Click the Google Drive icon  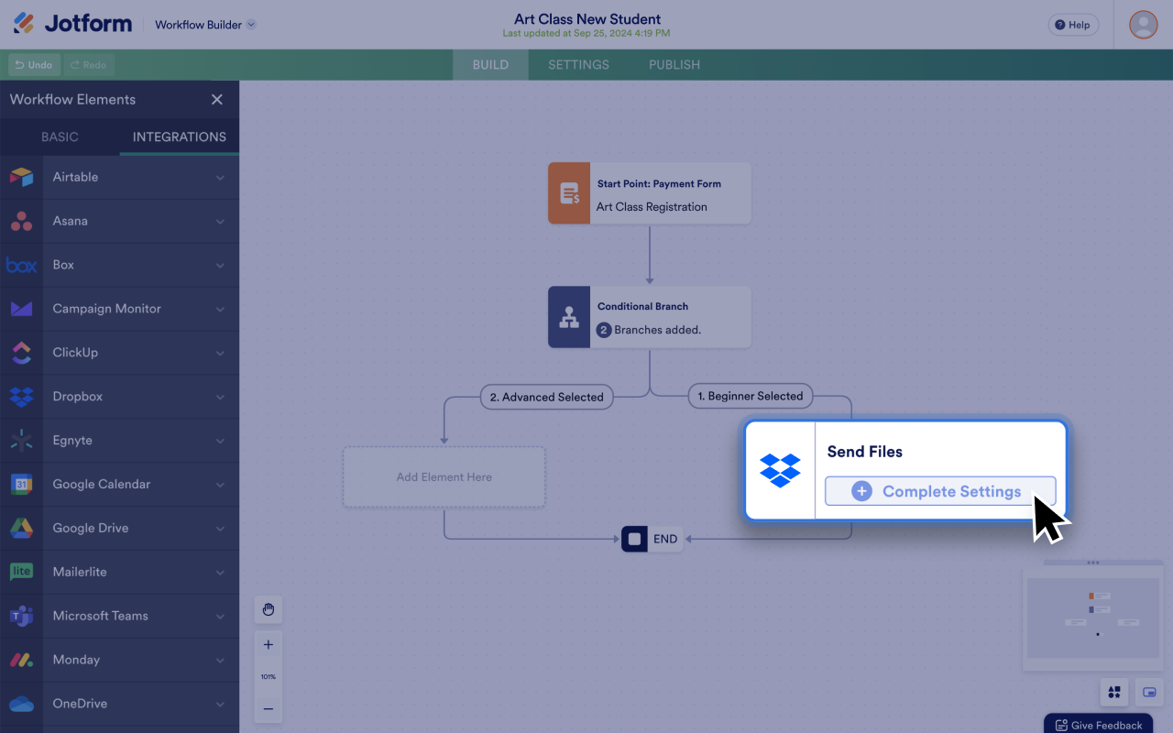click(21, 529)
